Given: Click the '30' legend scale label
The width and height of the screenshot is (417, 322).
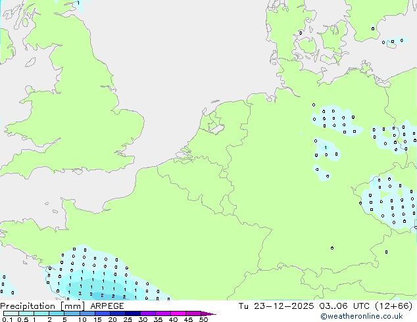Looking at the screenshot, I should point(143,319).
